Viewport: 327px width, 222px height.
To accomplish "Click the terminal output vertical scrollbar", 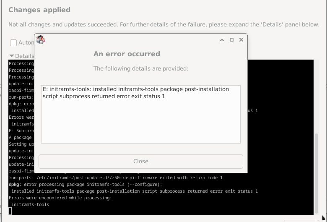I will point(317,168).
